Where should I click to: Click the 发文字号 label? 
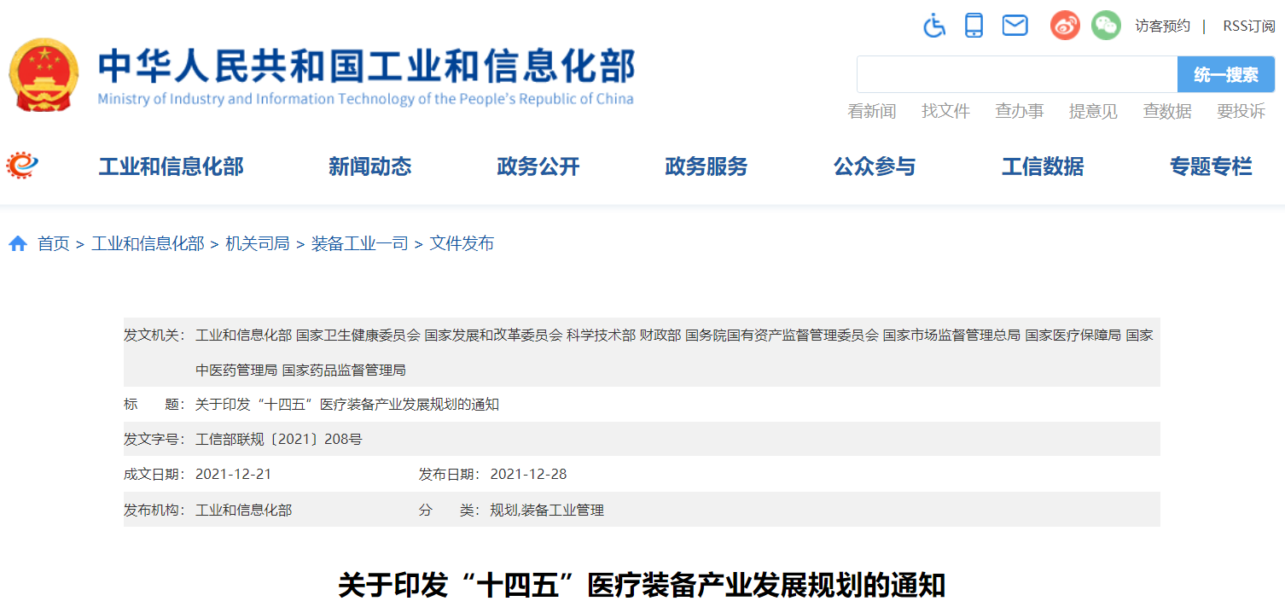click(154, 440)
